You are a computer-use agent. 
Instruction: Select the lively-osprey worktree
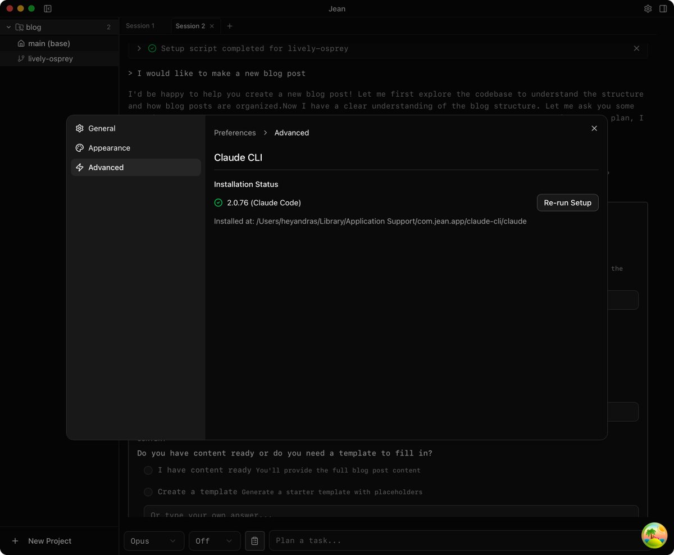pyautogui.click(x=59, y=58)
